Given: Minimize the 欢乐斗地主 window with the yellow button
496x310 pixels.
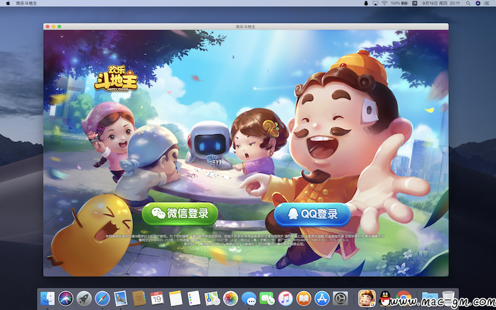Looking at the screenshot, I should click(54, 26).
